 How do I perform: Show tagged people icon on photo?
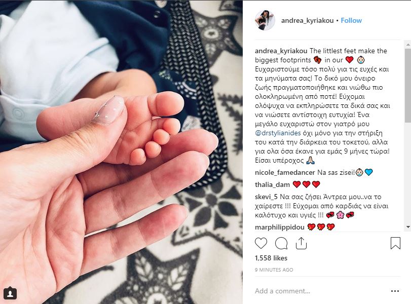(x=10, y=293)
